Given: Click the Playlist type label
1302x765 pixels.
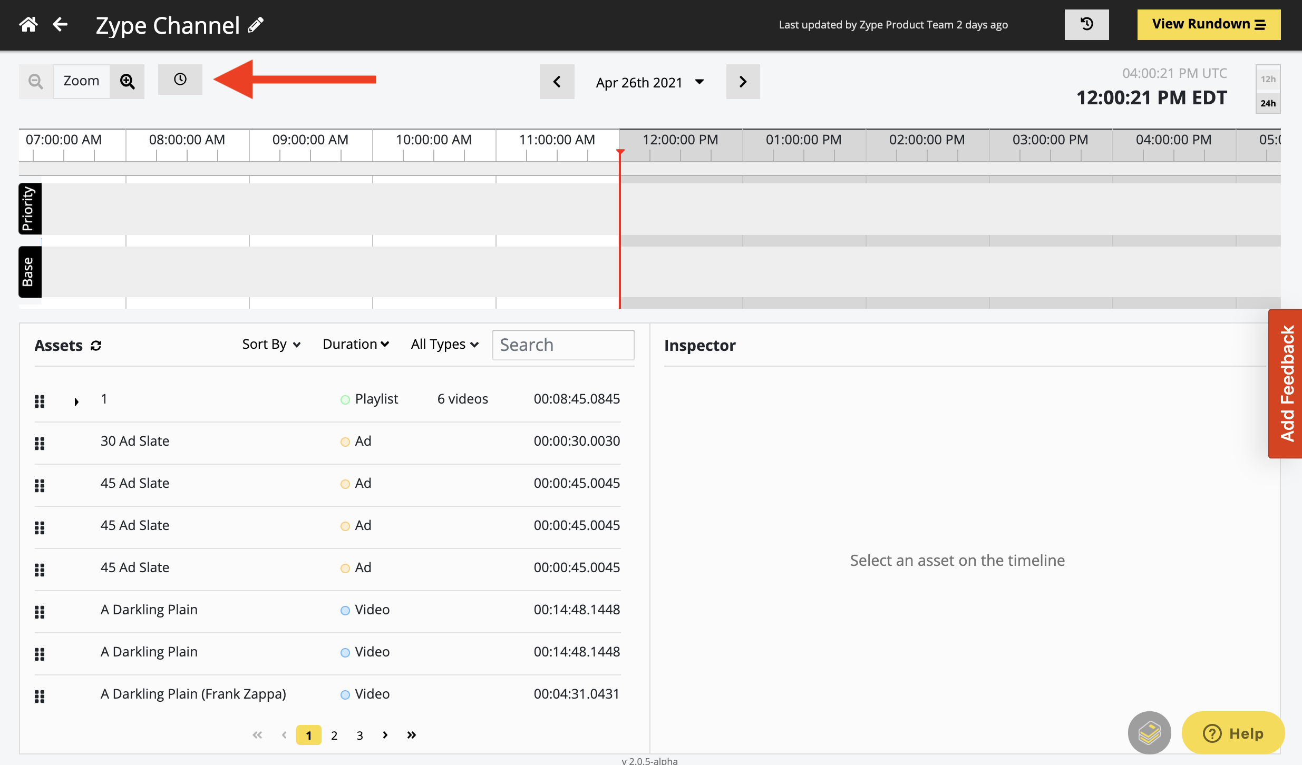Looking at the screenshot, I should coord(376,399).
